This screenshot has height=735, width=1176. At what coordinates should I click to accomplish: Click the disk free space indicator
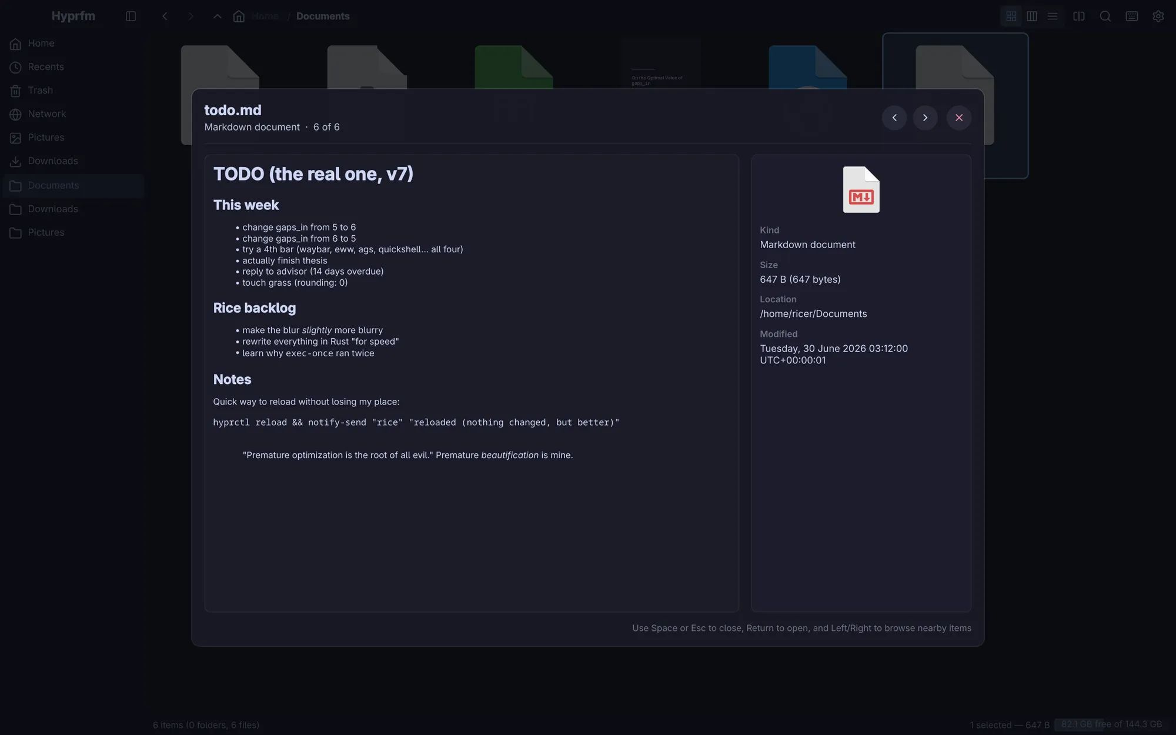(1111, 724)
